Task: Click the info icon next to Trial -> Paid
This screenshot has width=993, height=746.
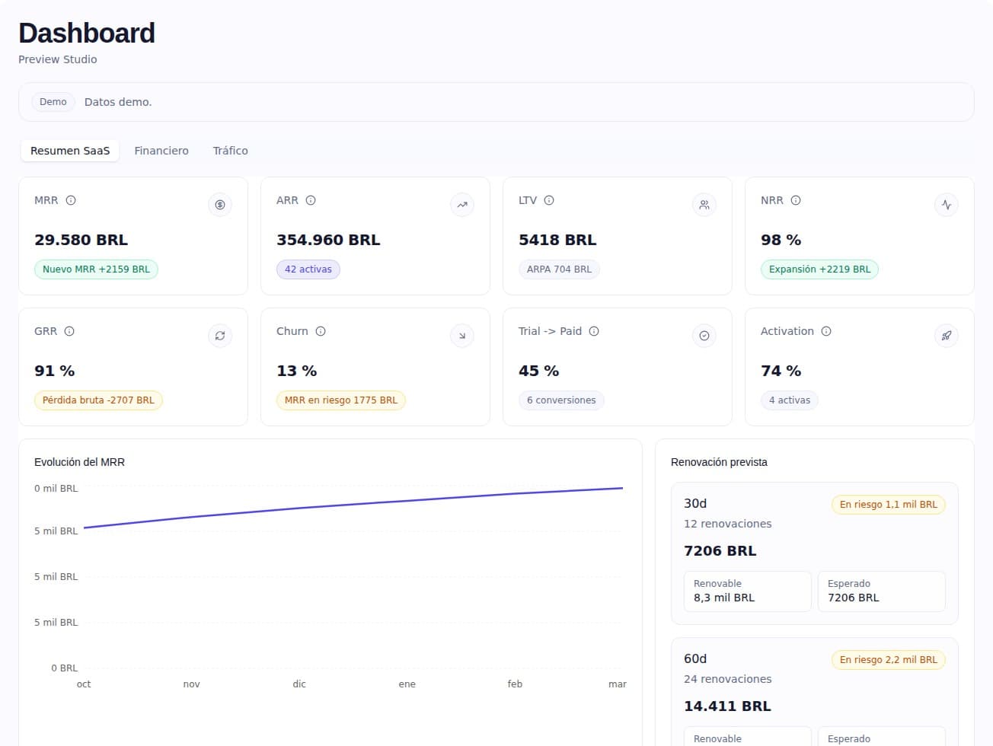Action: (594, 331)
